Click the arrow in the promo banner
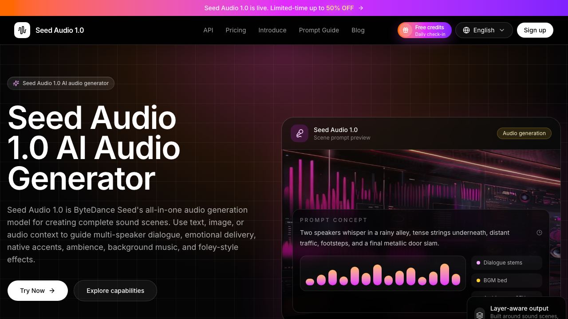 [361, 8]
